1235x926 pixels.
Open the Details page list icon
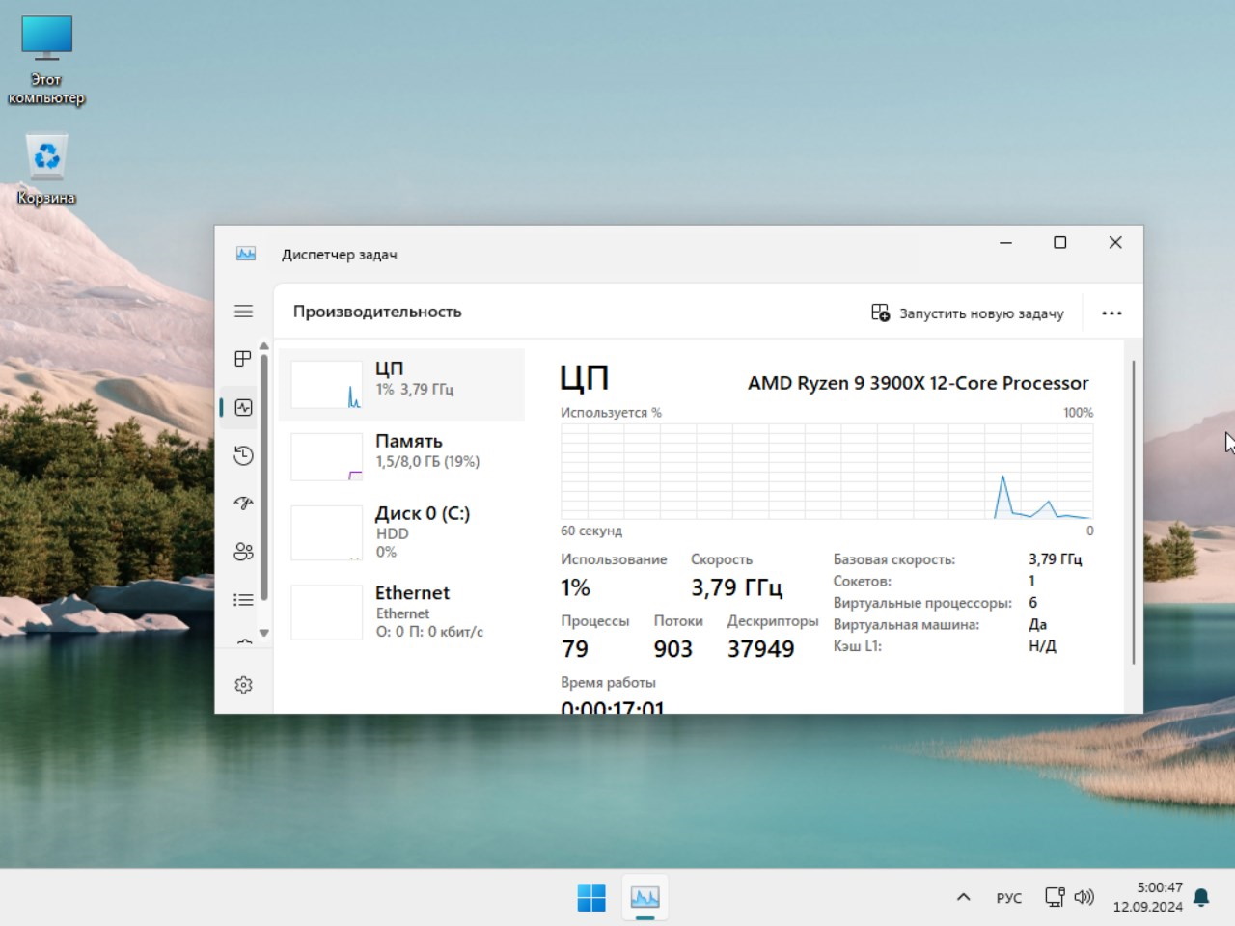coord(243,600)
